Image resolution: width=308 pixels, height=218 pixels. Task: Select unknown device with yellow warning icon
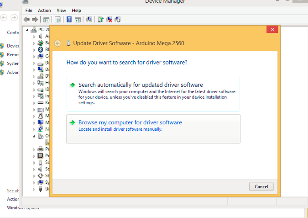[x=47, y=142]
